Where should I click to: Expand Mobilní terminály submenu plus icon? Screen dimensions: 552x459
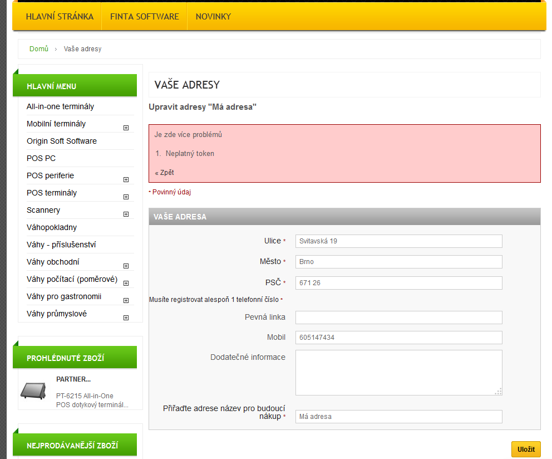point(126,128)
